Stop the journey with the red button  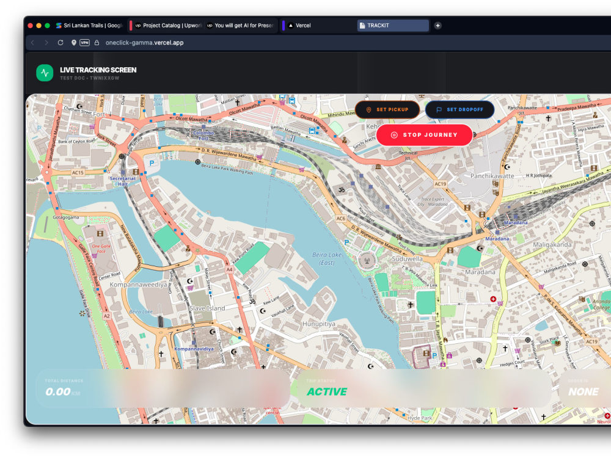tap(425, 135)
